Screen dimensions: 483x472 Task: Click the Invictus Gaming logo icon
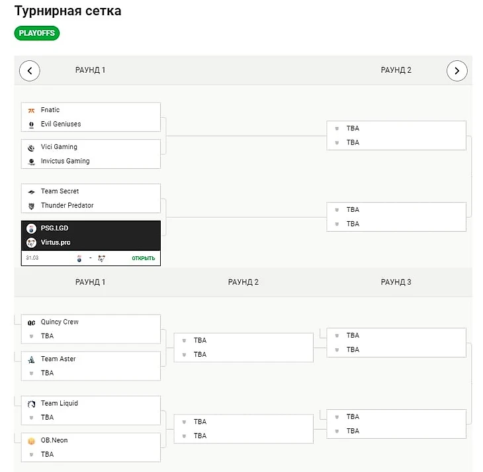click(31, 162)
